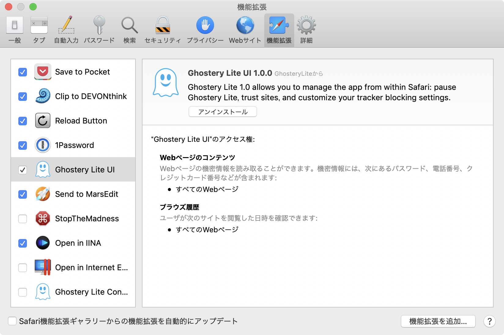Click the Ghostery Lite Con... ghost icon

[x=43, y=292]
